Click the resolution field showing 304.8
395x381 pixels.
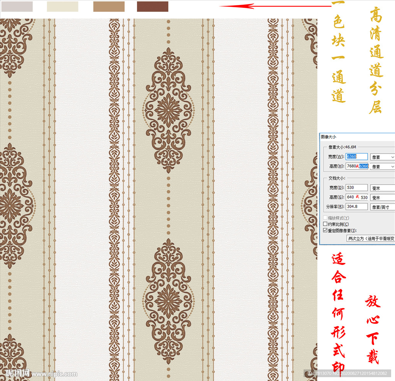pyautogui.click(x=356, y=206)
